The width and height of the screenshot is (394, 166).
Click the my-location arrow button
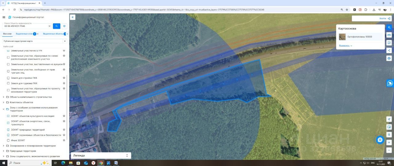pyautogui.click(x=389, y=119)
